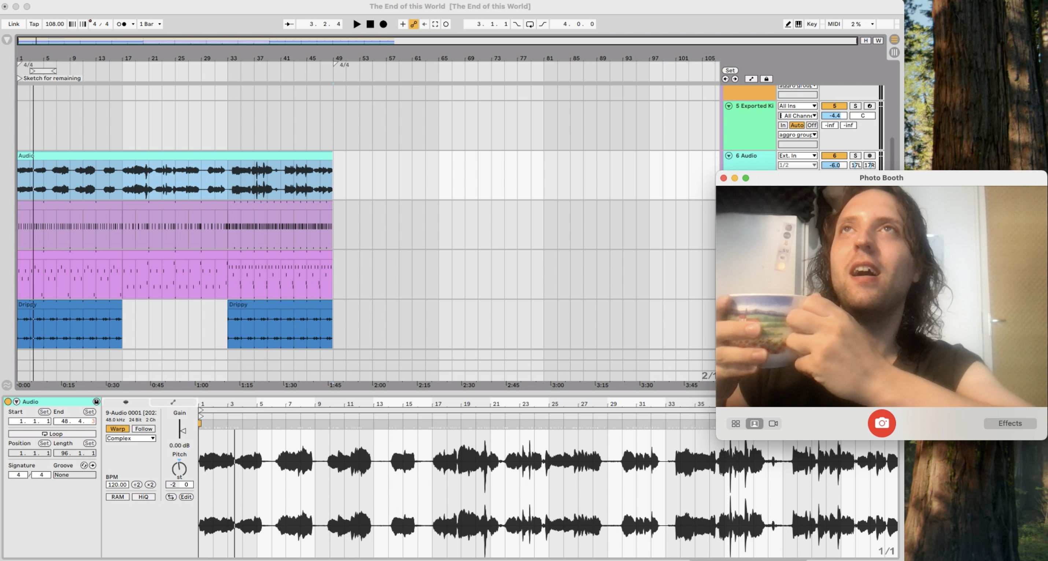Toggle the computer MIDI keyboard icon
Screen dimensions: 1048x561
798,24
